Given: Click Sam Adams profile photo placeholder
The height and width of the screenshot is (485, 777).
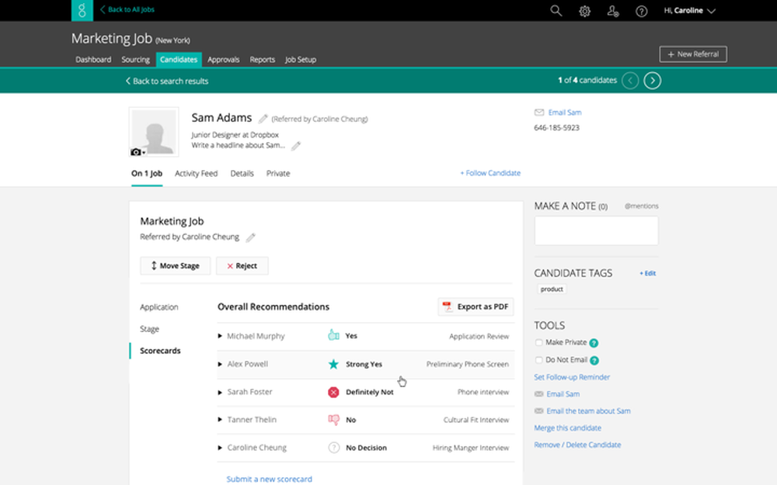Looking at the screenshot, I should 154,132.
